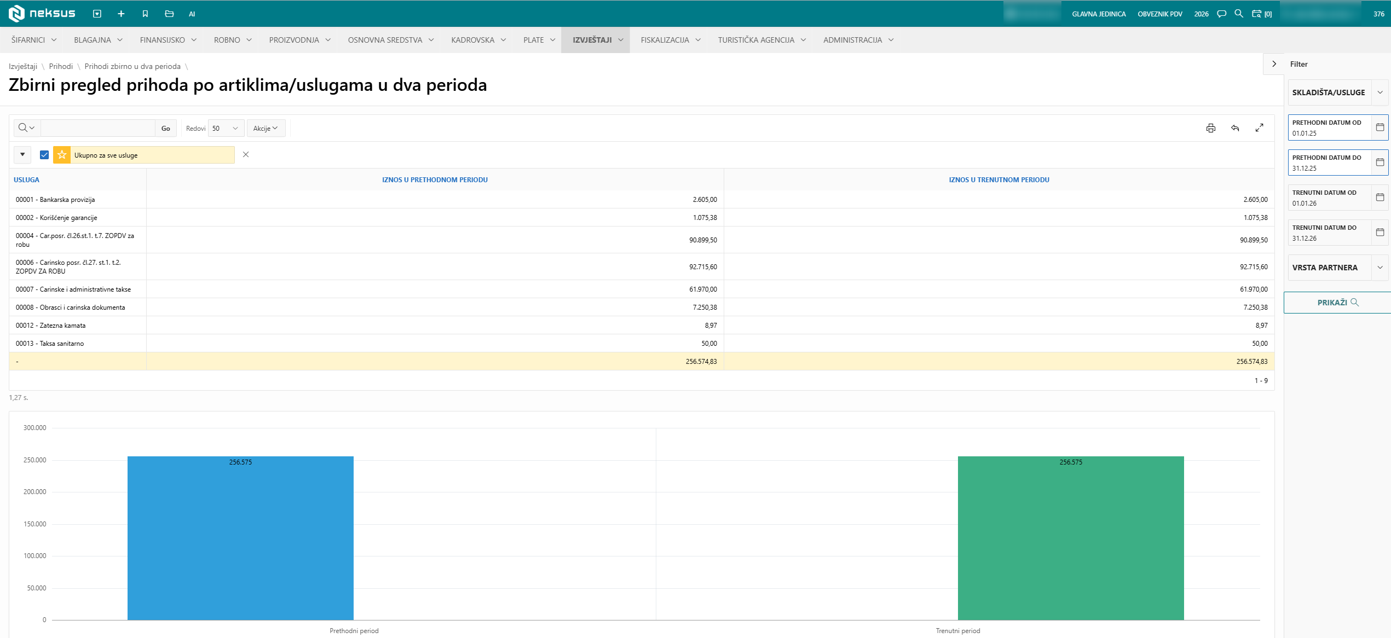
Task: Open Ukupno za sve usluge highlight settings
Action: click(x=153, y=155)
